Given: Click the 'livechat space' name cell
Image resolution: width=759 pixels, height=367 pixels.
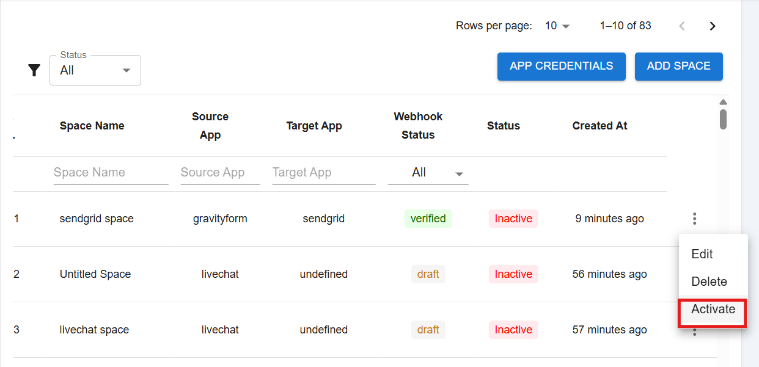Looking at the screenshot, I should pyautogui.click(x=94, y=330).
